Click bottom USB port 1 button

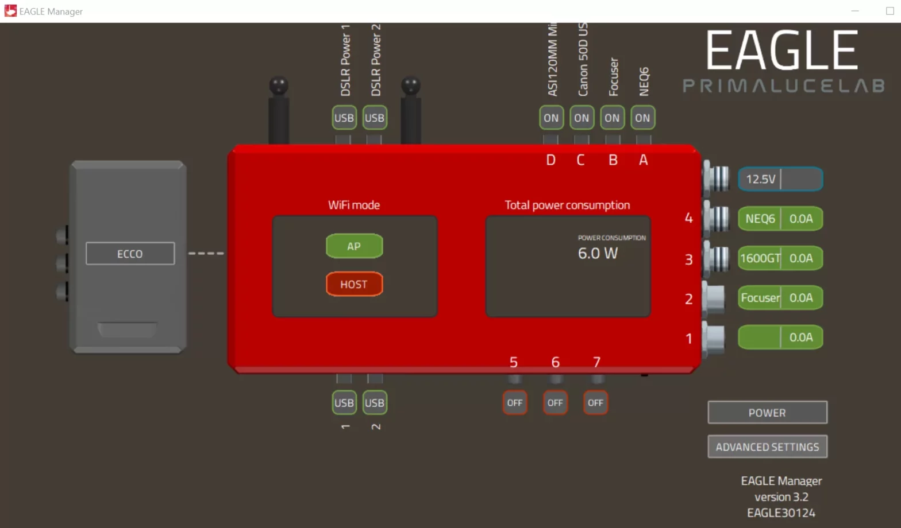coord(344,403)
